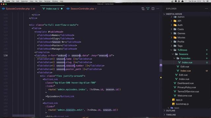The width and height of the screenshot is (211, 118).
Task: Open bootstrap.js in the Explorer
Action: click(182, 104)
